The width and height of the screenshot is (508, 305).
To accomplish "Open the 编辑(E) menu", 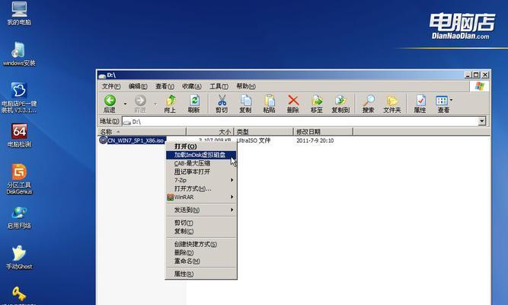I will click(x=138, y=86).
